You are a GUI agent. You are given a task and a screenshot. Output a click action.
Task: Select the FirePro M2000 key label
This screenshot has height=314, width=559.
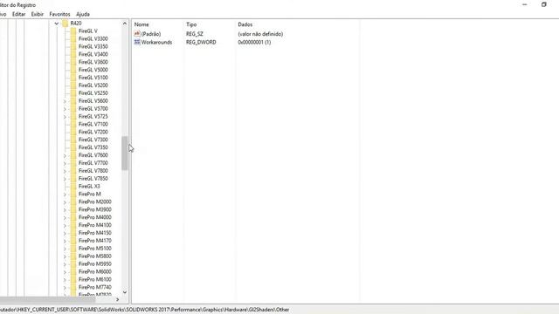point(95,201)
